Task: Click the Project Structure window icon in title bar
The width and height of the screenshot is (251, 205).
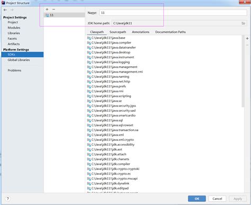Action: [x=3, y=3]
